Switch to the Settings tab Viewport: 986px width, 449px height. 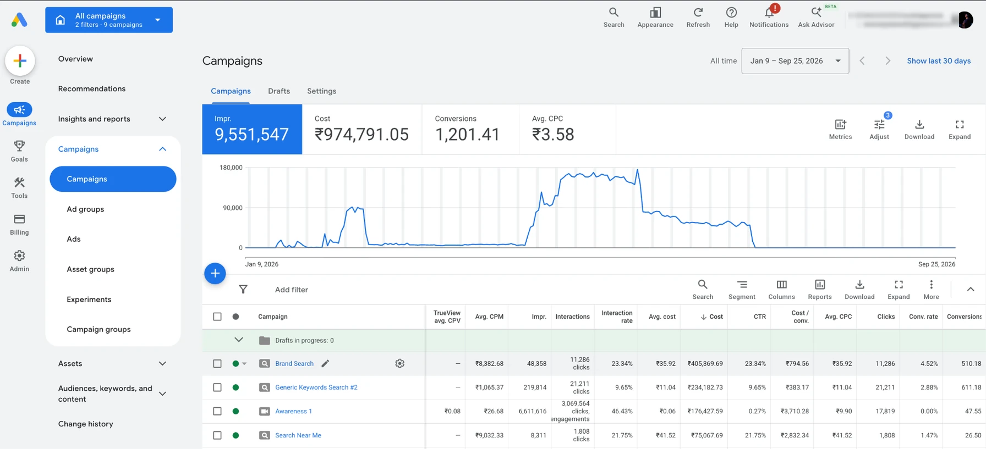click(321, 91)
